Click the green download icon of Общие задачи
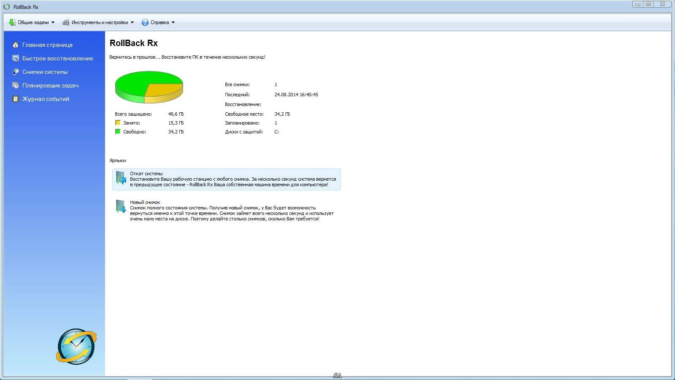Image resolution: width=675 pixels, height=380 pixels. pyautogui.click(x=12, y=22)
